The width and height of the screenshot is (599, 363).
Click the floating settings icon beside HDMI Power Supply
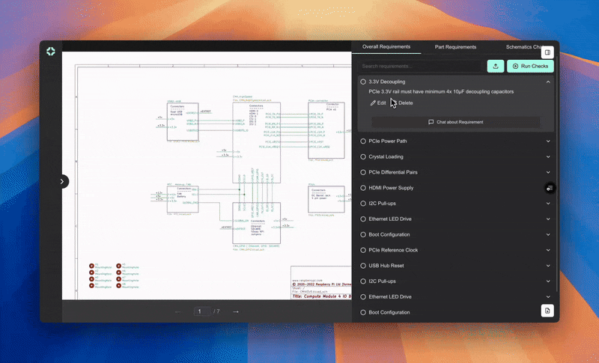[549, 188]
